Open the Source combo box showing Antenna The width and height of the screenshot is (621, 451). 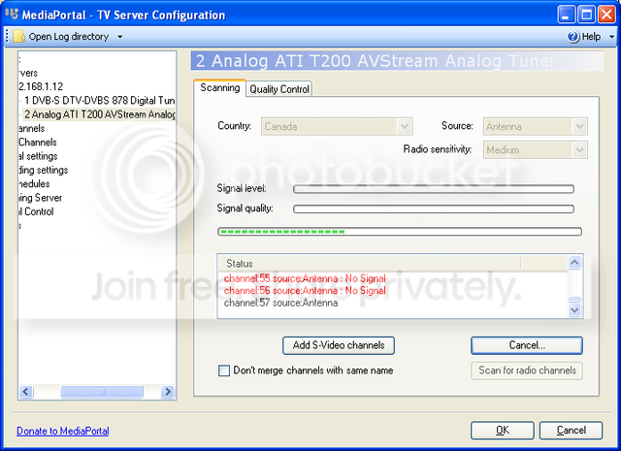(x=535, y=126)
